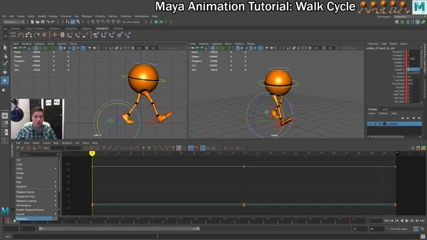Pick the Paint Selection tool
Viewport: 427px width, 240px height.
click(x=5, y=64)
